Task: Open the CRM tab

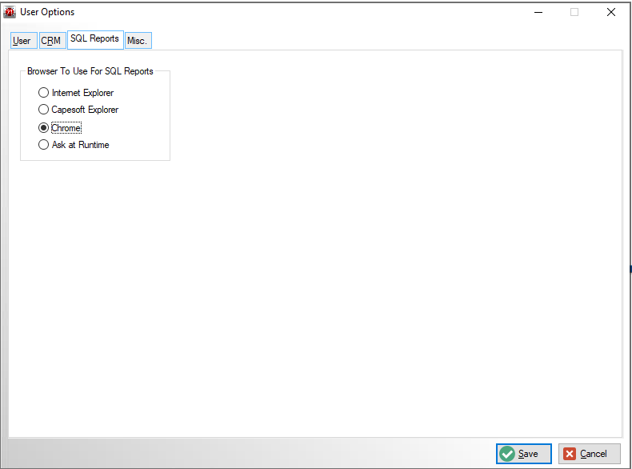Action: click(52, 41)
